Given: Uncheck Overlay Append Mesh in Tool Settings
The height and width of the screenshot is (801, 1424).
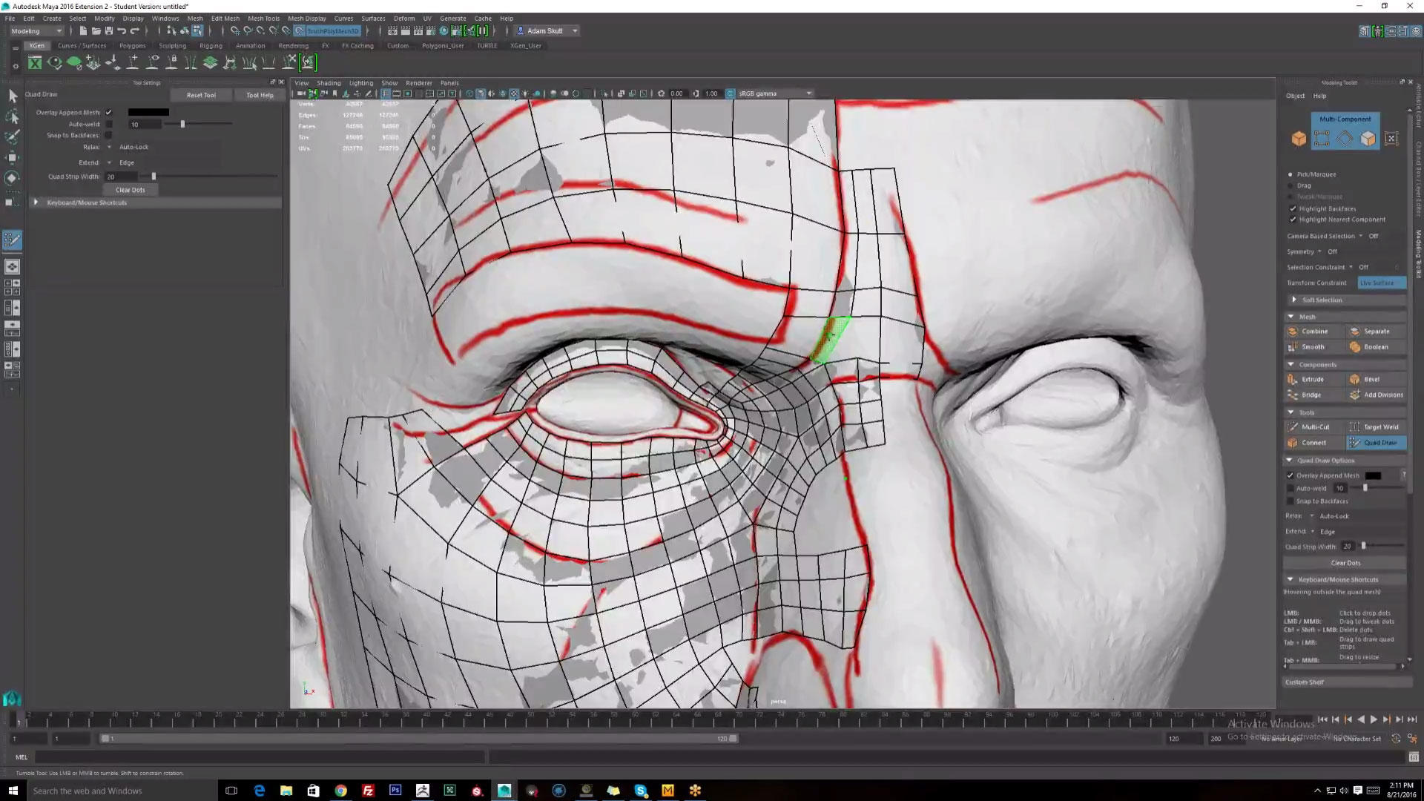Looking at the screenshot, I should click(x=109, y=113).
